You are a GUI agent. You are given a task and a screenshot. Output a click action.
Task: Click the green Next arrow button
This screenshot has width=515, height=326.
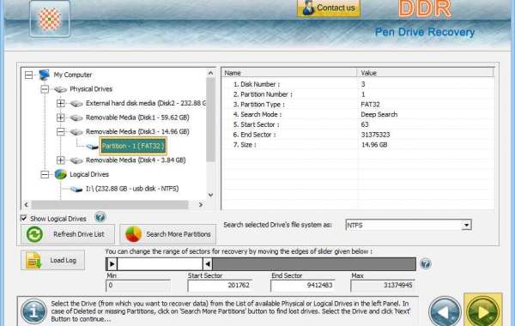pyautogui.click(x=482, y=311)
